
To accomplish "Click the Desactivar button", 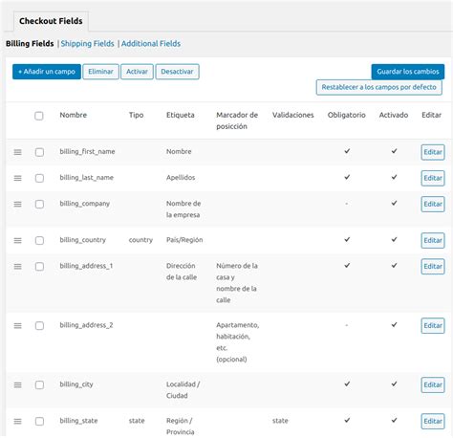I will tap(177, 72).
